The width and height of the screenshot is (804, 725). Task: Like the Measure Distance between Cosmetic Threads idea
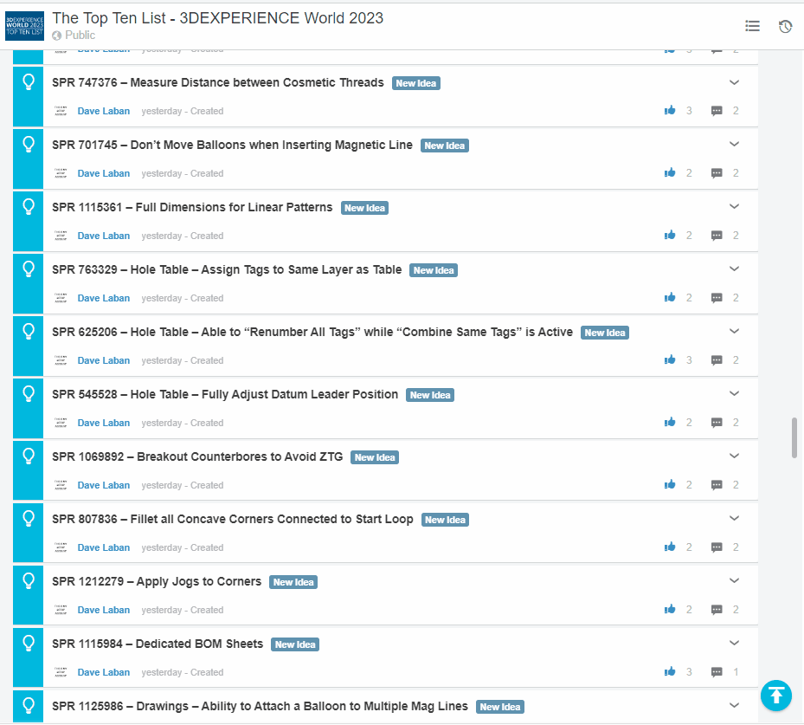670,111
